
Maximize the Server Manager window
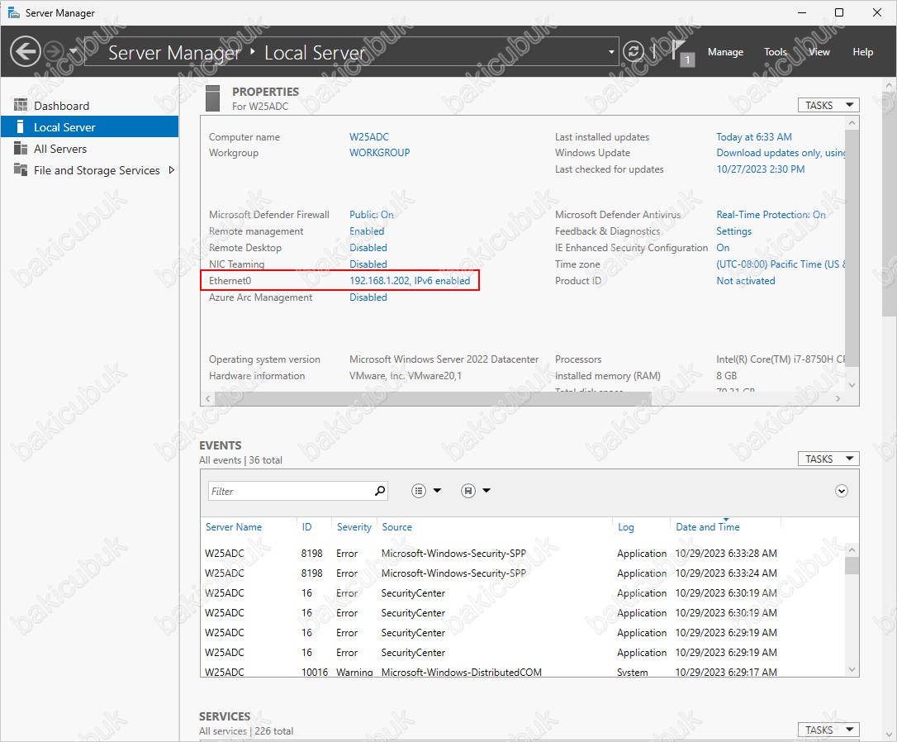[838, 12]
